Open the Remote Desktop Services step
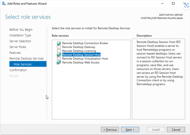190x135 pixels. (x=26, y=58)
